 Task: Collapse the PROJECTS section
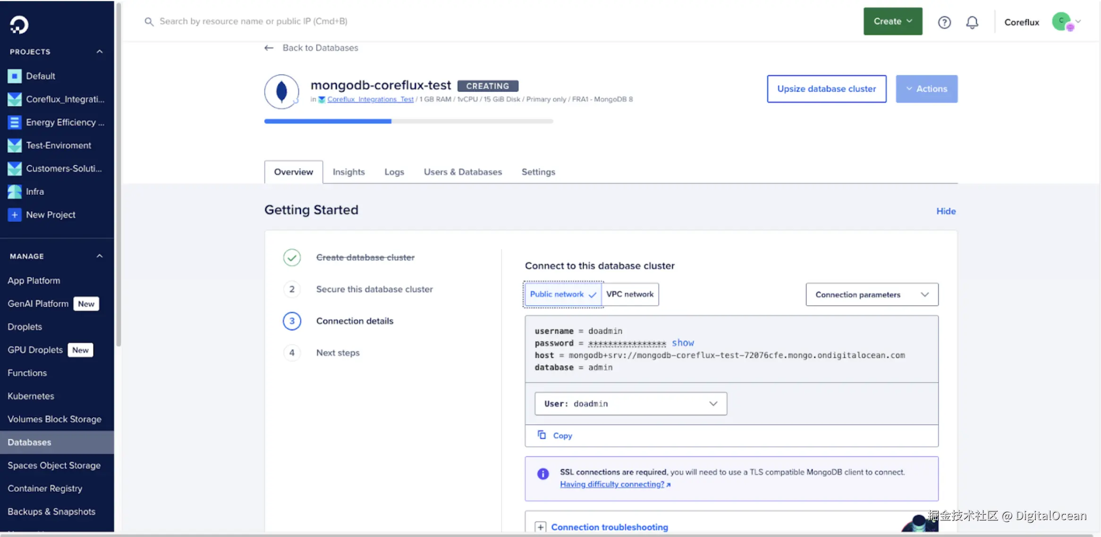[99, 51]
